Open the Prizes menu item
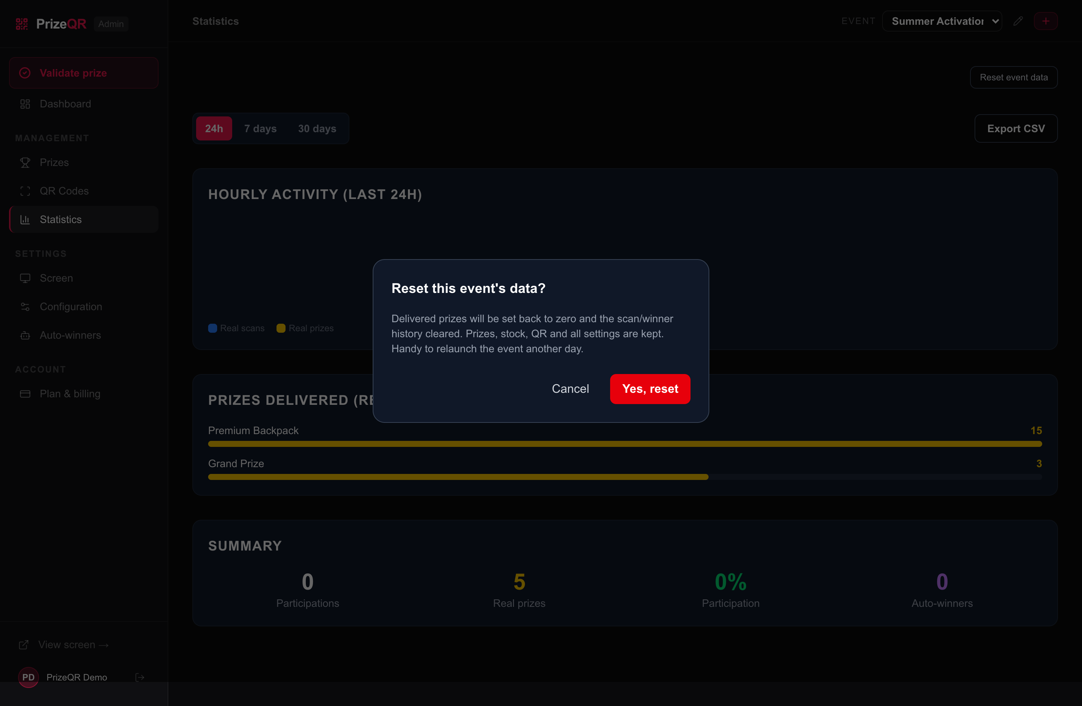The height and width of the screenshot is (706, 1082). pyautogui.click(x=84, y=163)
